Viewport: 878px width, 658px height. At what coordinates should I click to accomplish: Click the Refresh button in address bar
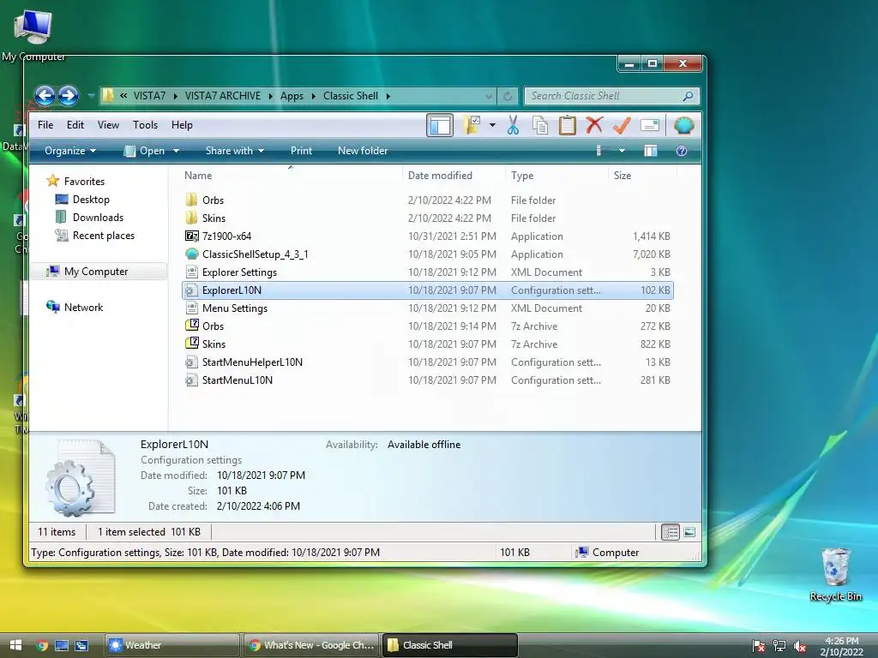pyautogui.click(x=508, y=96)
